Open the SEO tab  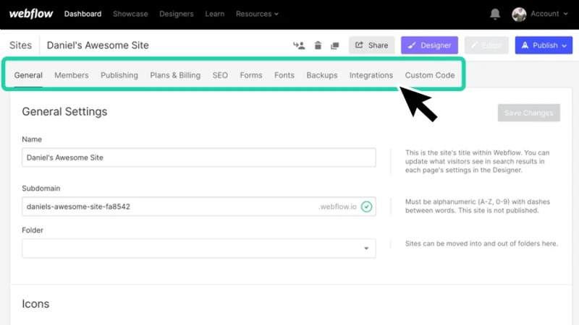(x=220, y=75)
